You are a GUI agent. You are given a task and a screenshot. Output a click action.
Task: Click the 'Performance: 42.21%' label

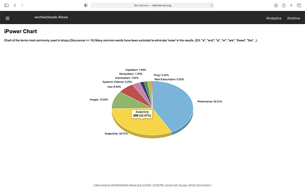[x=210, y=102]
